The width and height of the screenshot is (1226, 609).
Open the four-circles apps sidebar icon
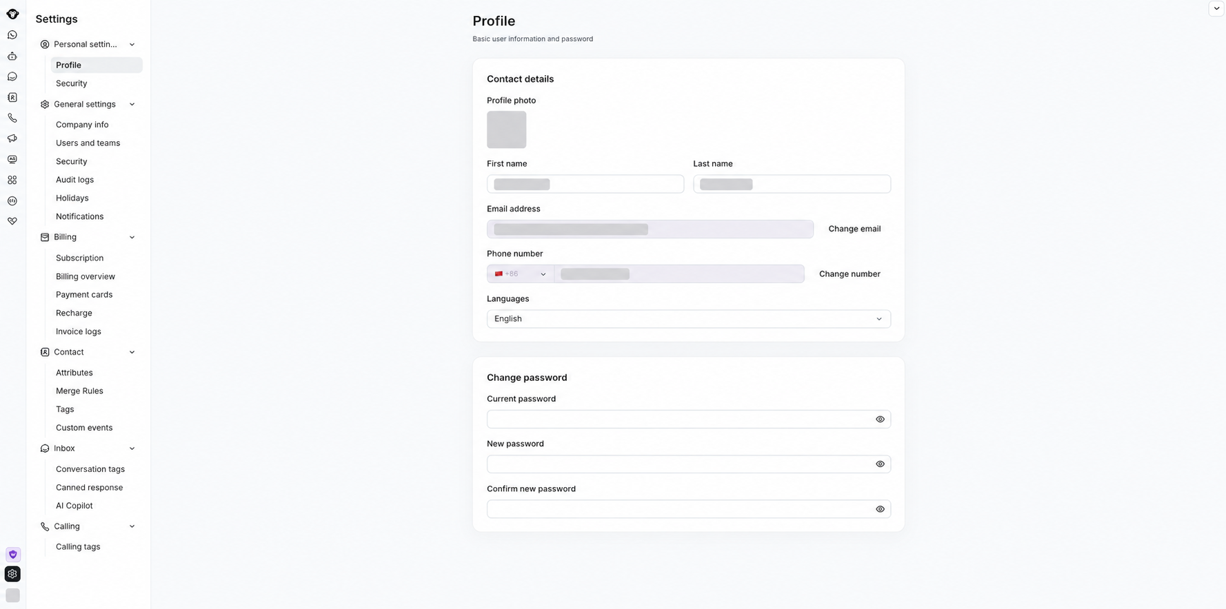[x=12, y=180]
